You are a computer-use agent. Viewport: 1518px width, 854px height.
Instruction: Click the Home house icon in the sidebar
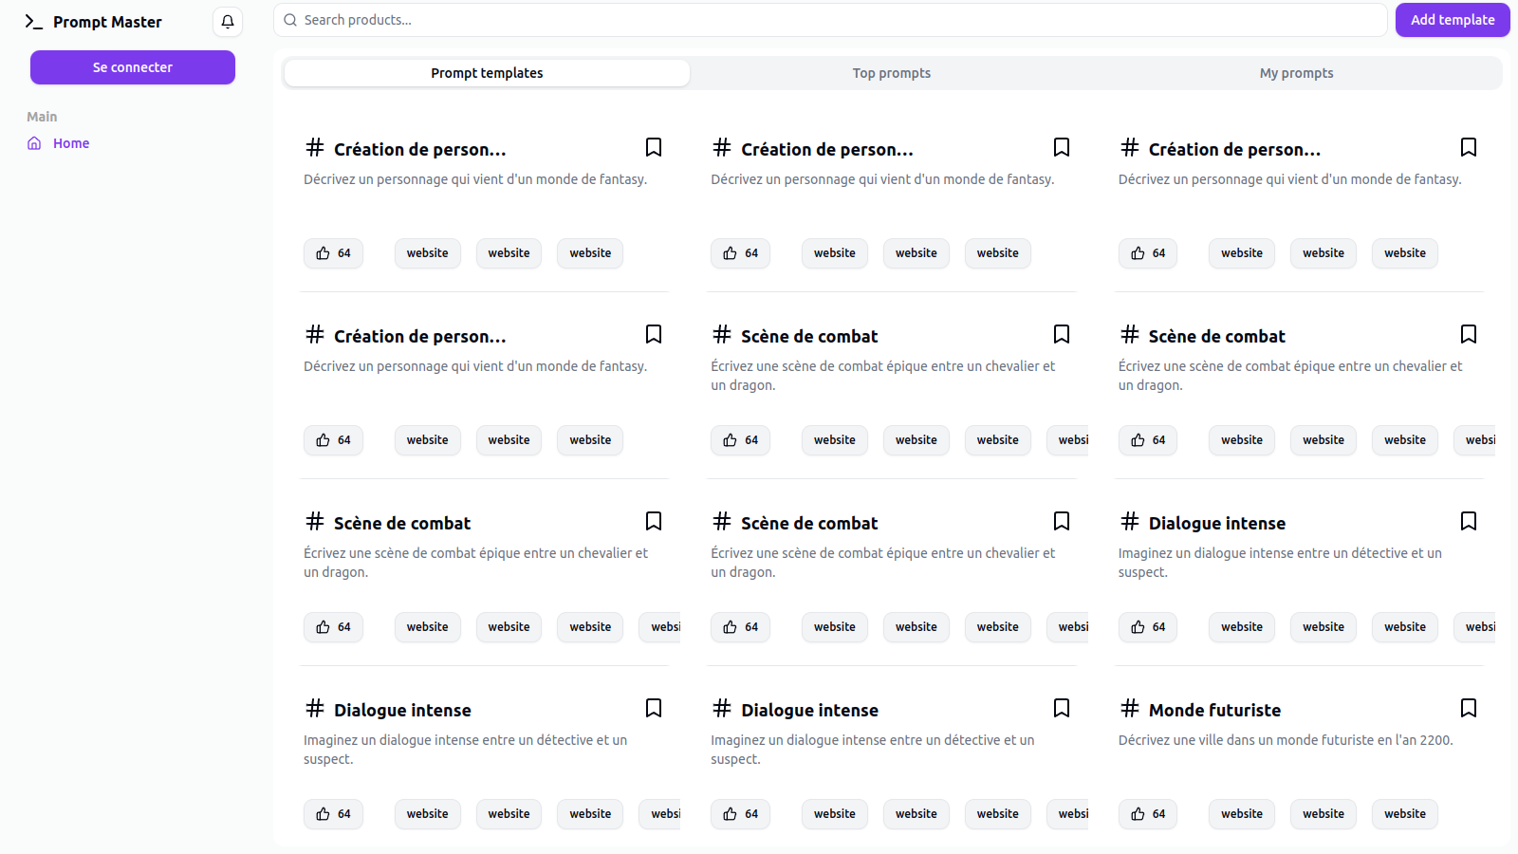(x=34, y=142)
